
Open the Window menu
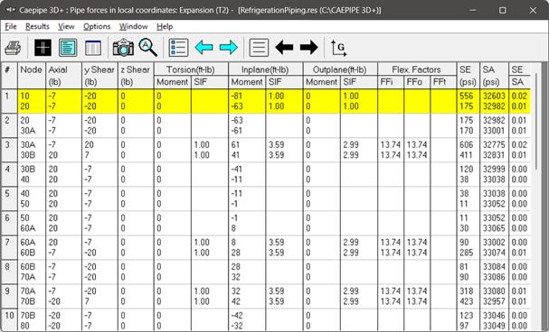[133, 26]
